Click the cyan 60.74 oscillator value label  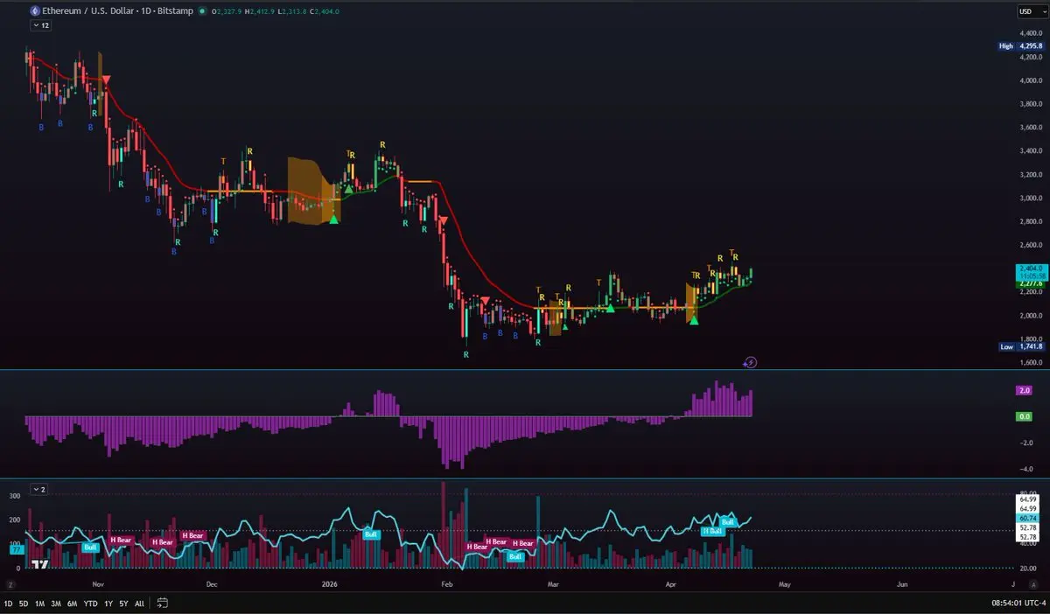(x=1025, y=518)
